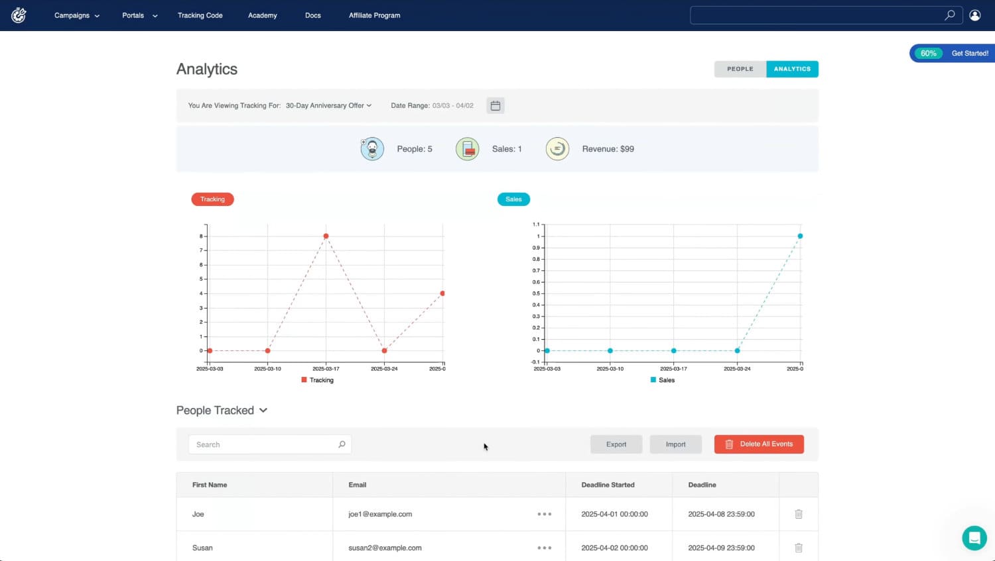995x561 pixels.
Task: Open the date range calendar picker
Action: [x=495, y=106]
